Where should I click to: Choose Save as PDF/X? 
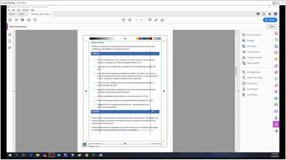click(251, 63)
